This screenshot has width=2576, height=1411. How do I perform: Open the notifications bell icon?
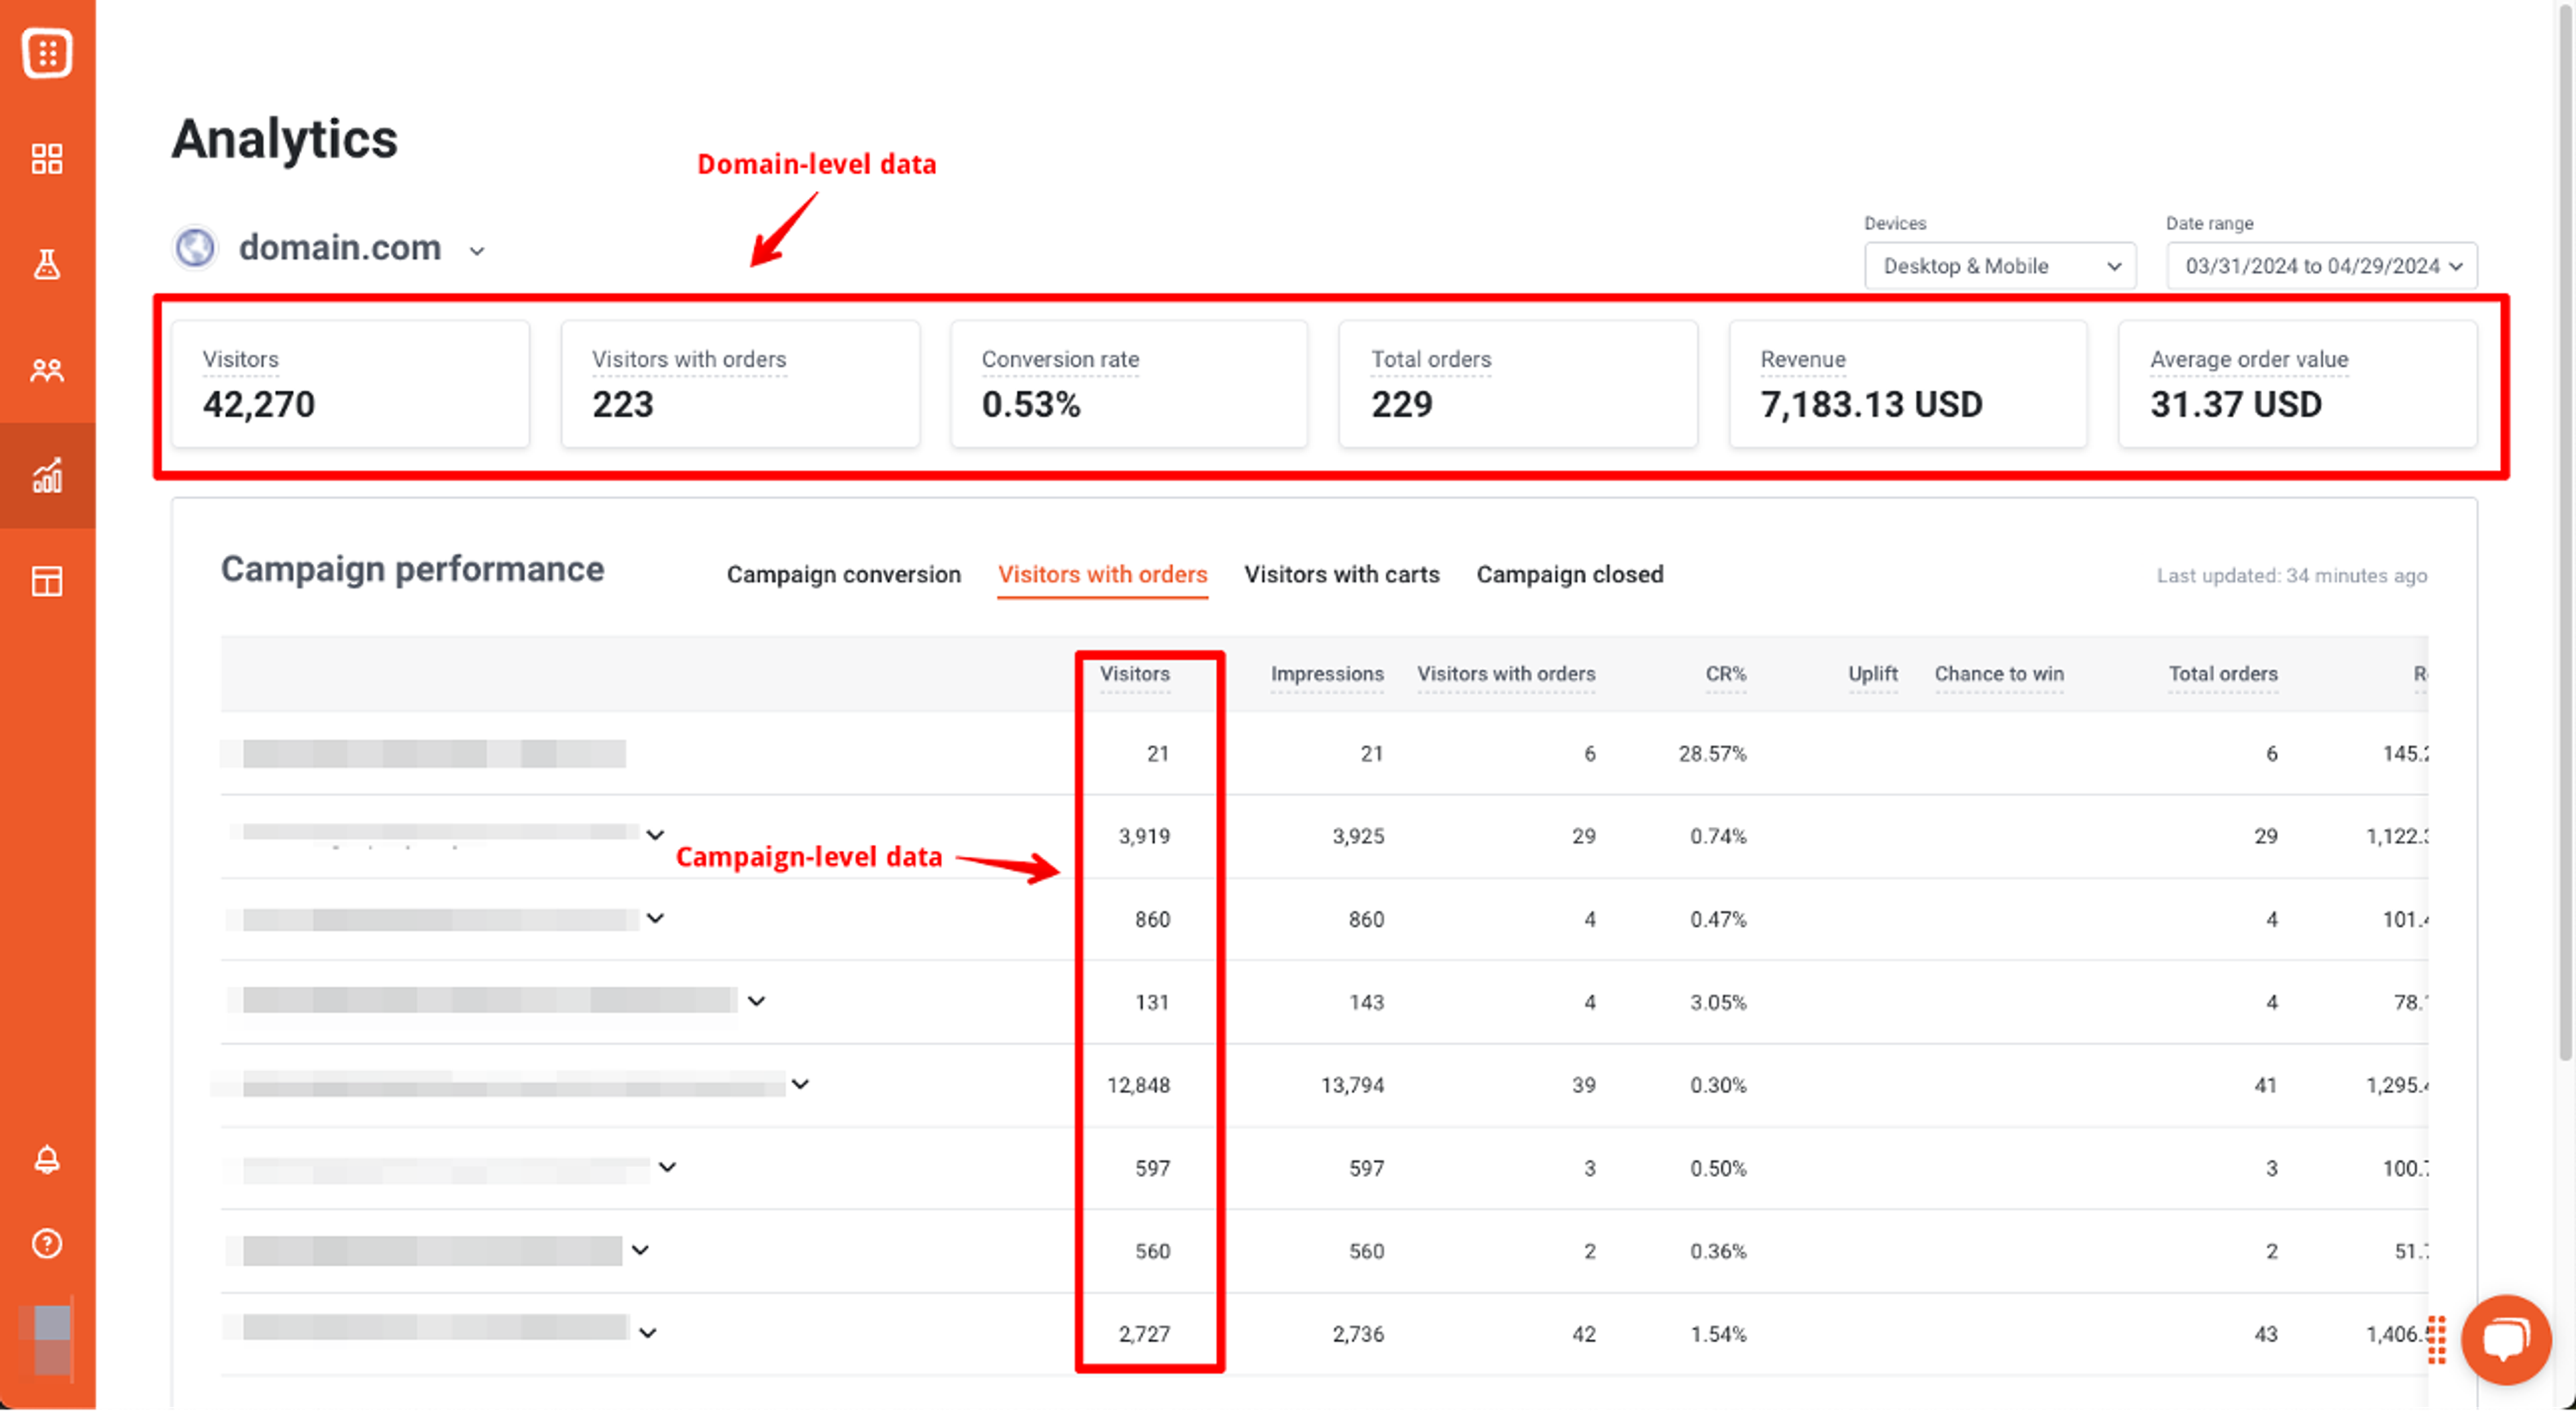(47, 1160)
